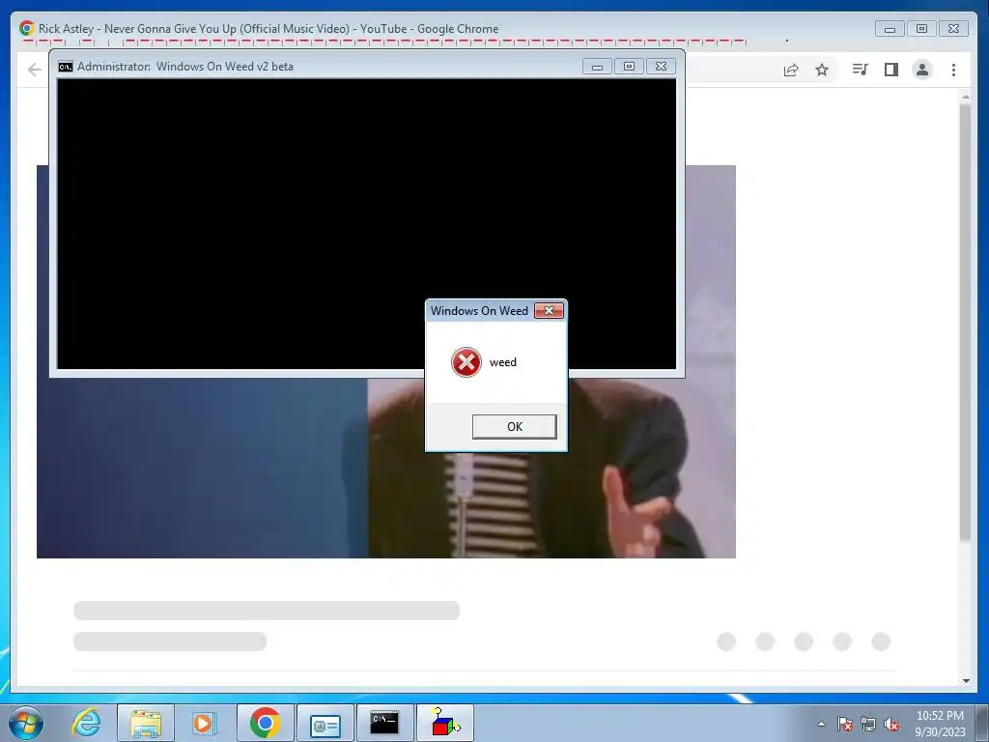The image size is (989, 742).
Task: Click the Rick Astley YouTube video player
Action: pos(386,467)
